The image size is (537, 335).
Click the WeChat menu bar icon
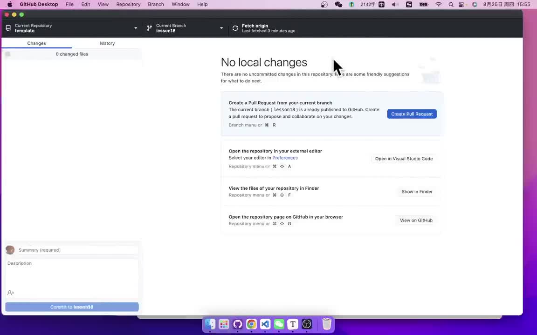(x=338, y=5)
